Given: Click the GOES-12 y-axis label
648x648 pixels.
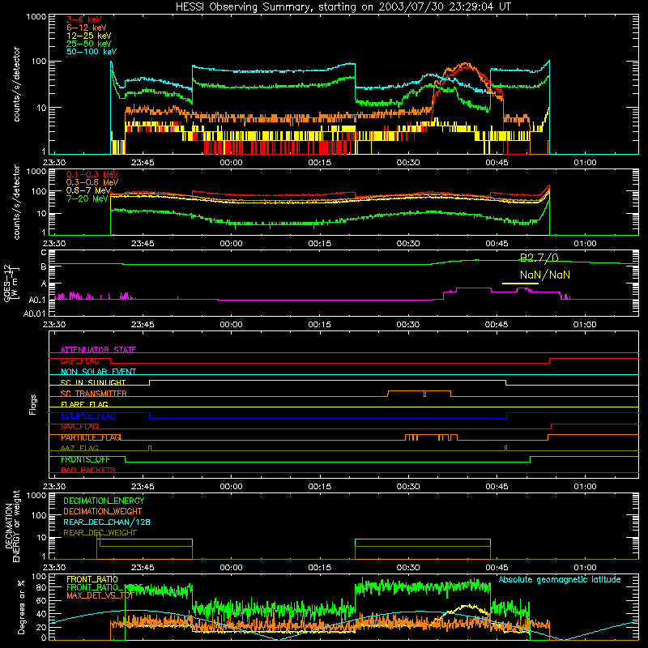Looking at the screenshot, I should point(11,283).
